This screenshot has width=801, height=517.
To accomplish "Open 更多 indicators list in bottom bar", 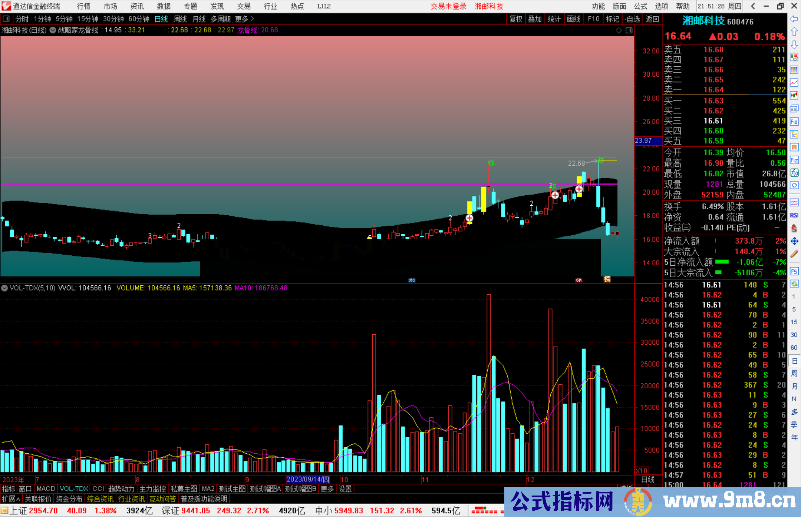I will coord(327,489).
